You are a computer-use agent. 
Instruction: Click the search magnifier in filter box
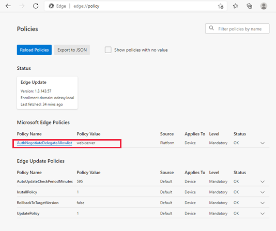point(211,28)
